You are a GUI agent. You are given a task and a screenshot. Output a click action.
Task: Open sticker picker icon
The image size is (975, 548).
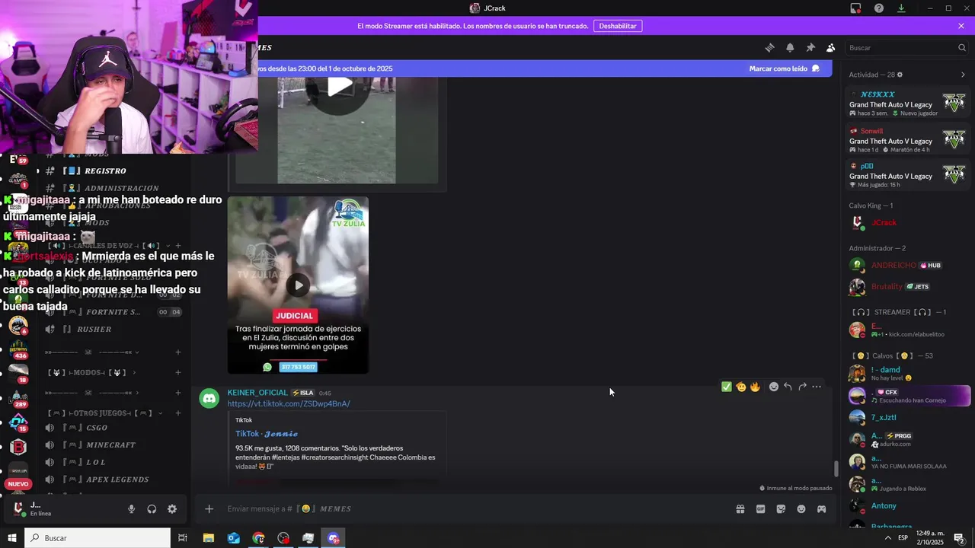tap(781, 509)
